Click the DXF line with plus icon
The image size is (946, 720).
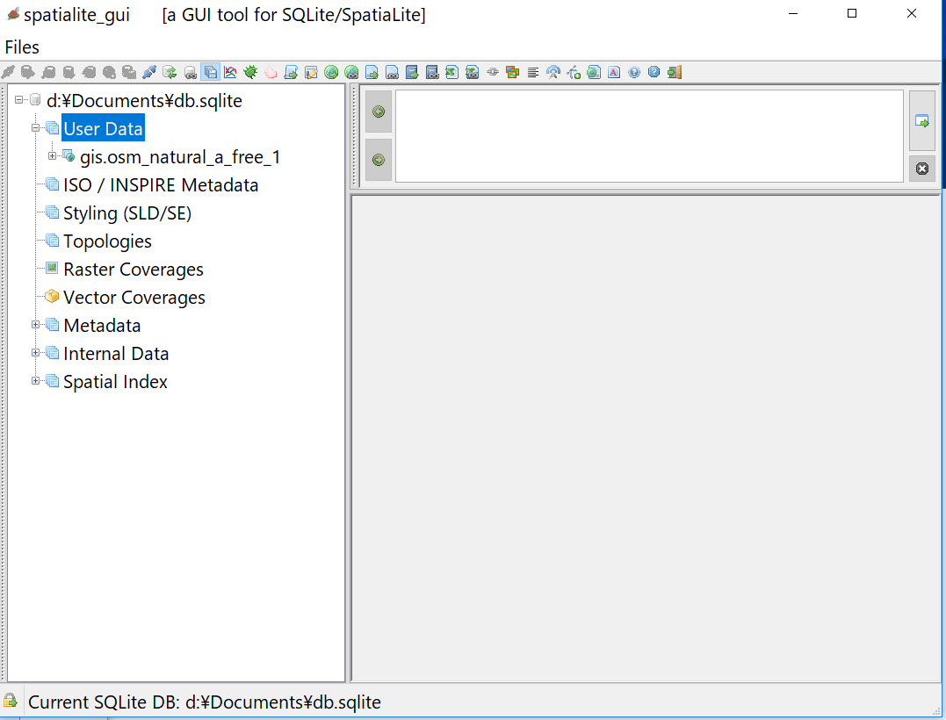pyautogui.click(x=574, y=72)
